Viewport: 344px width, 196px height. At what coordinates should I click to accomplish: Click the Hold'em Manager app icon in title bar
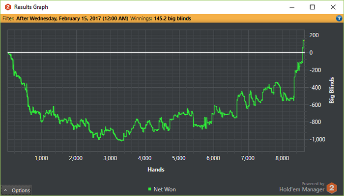[8, 7]
